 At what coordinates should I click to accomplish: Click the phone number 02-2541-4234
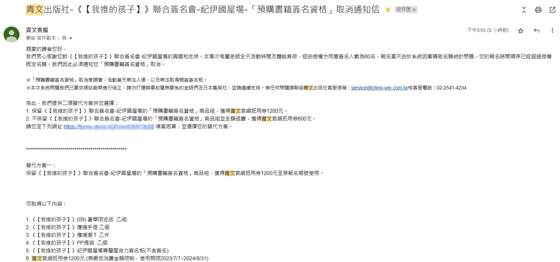pyautogui.click(x=452, y=88)
